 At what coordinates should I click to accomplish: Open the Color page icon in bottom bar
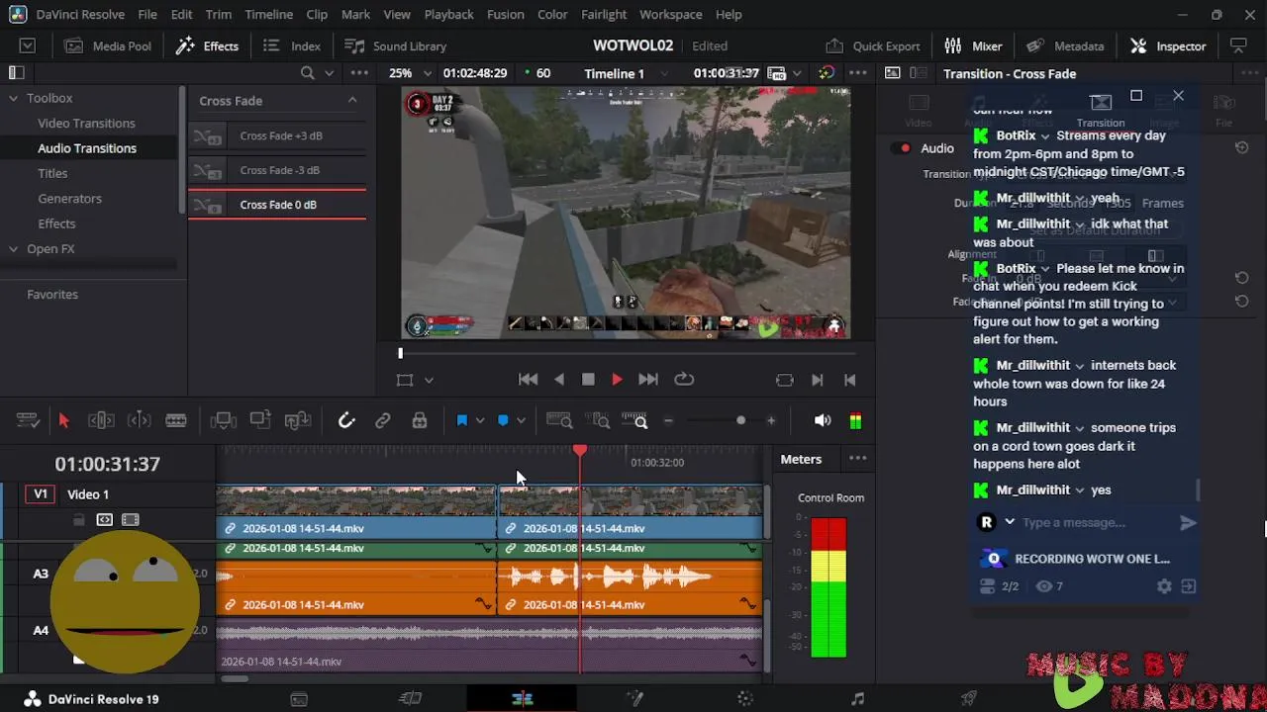pos(745,699)
